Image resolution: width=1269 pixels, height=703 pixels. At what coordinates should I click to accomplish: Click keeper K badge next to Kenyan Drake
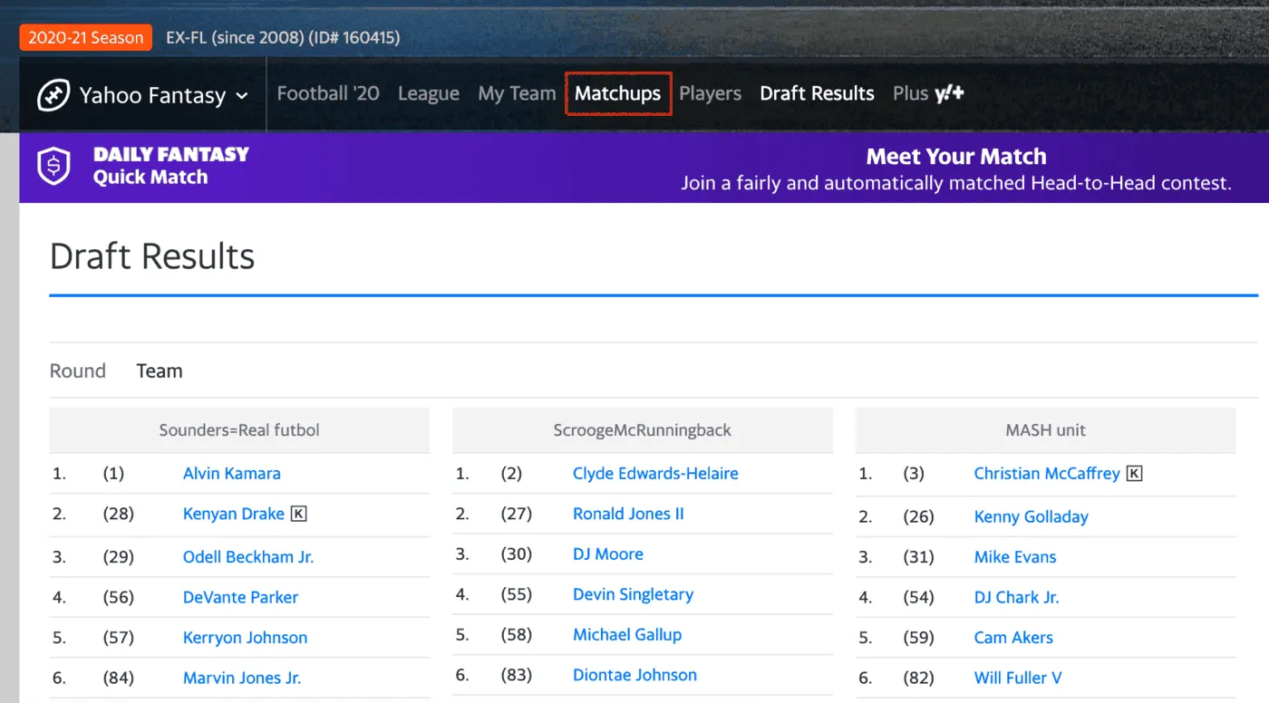coord(299,514)
